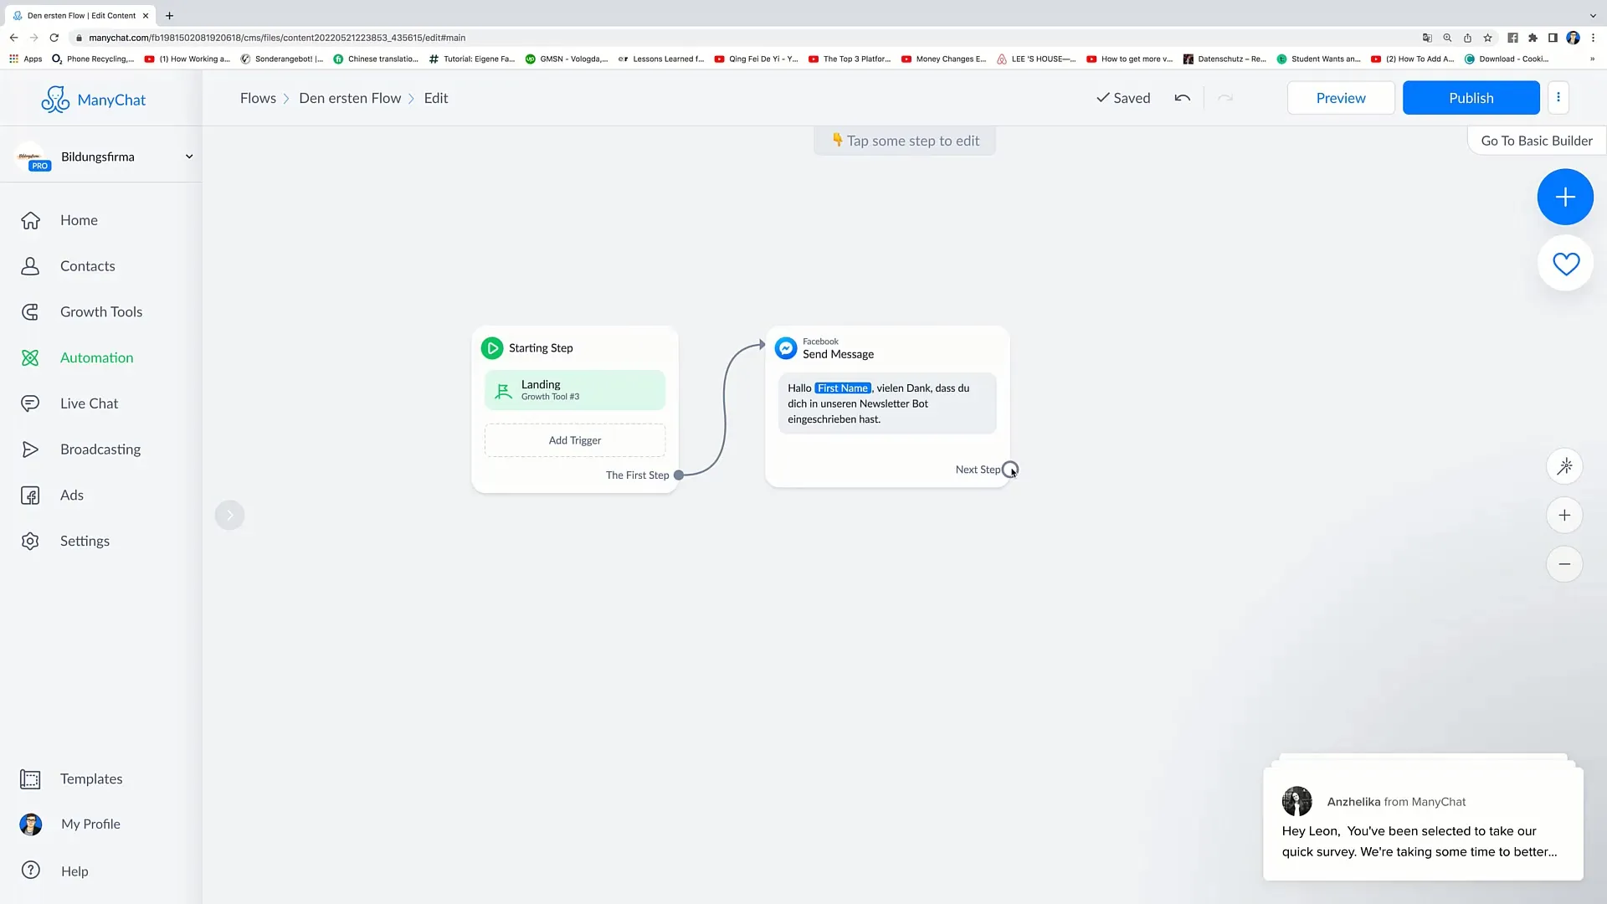
Task: Click the Automation sidebar icon
Action: click(30, 357)
